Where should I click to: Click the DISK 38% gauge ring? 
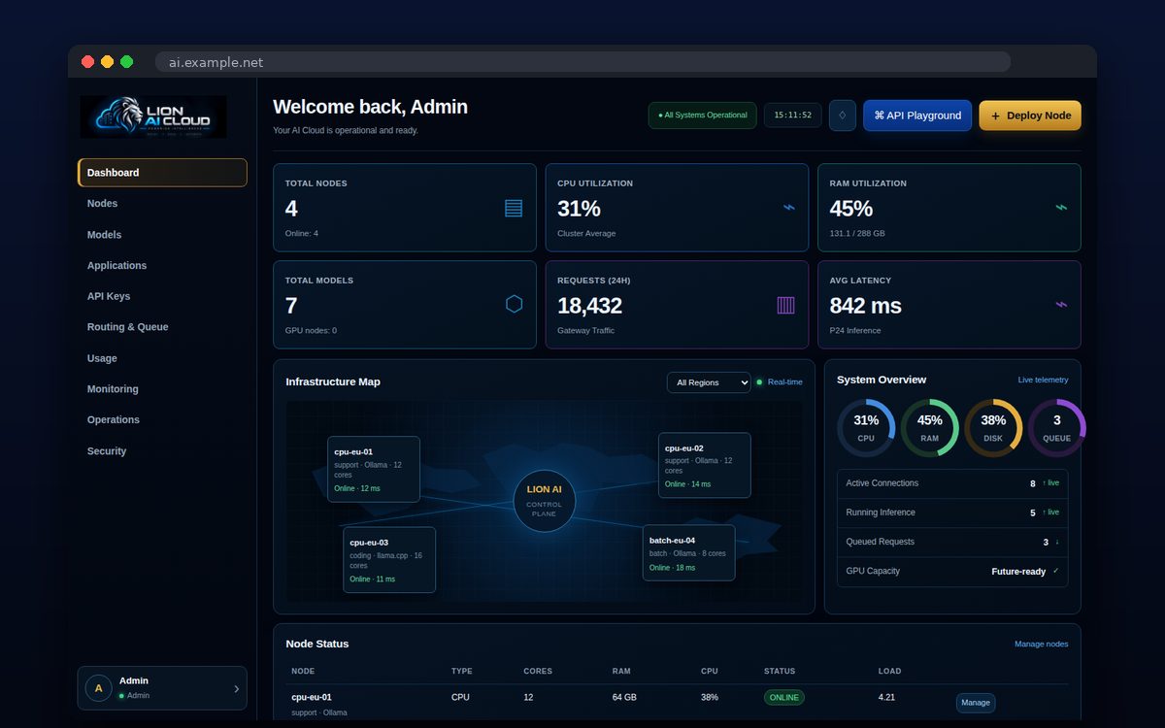(x=993, y=428)
